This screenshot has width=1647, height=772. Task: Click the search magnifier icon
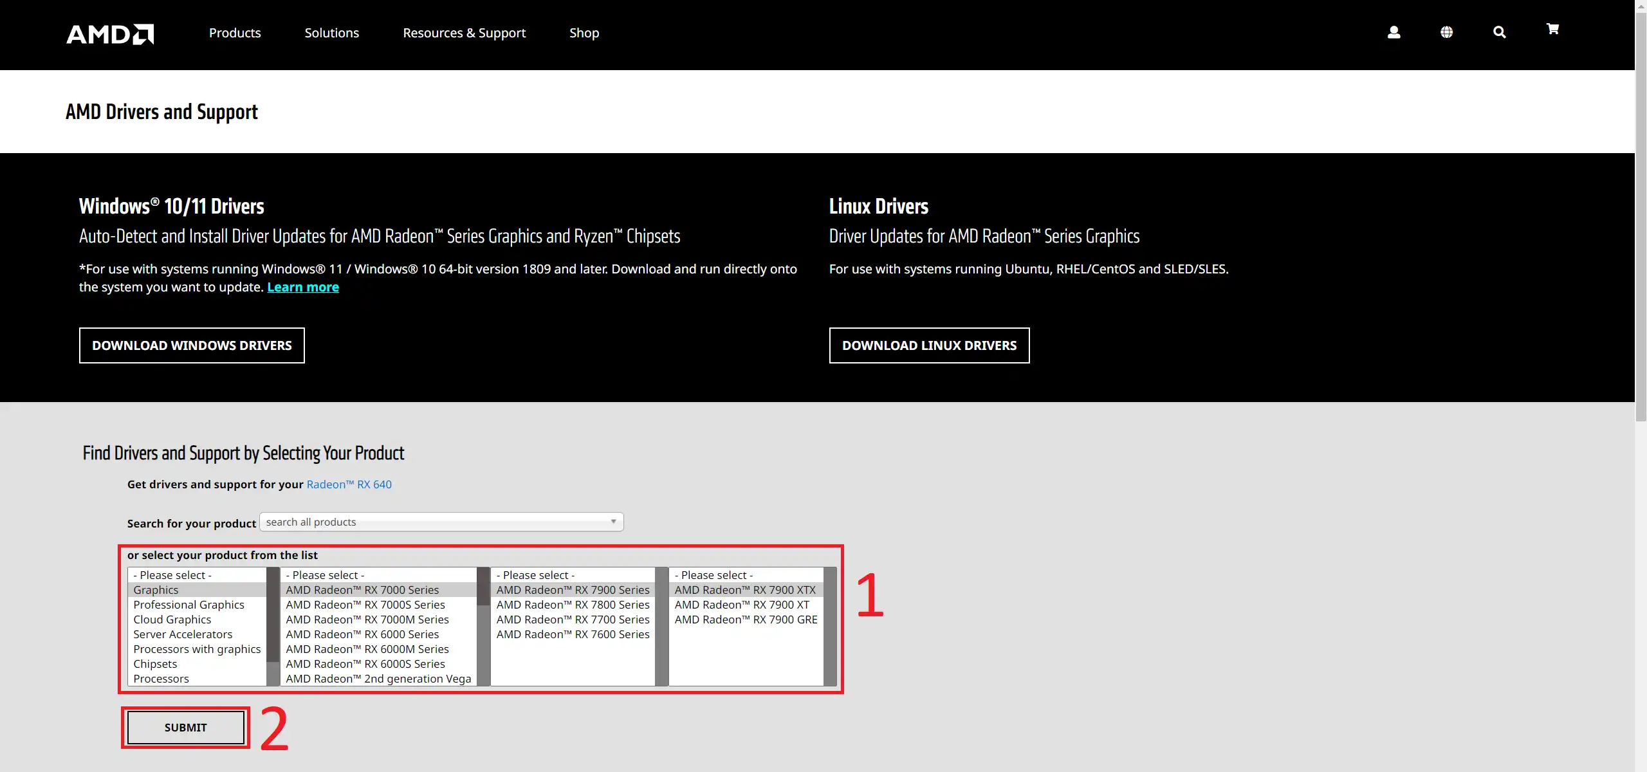tap(1499, 32)
